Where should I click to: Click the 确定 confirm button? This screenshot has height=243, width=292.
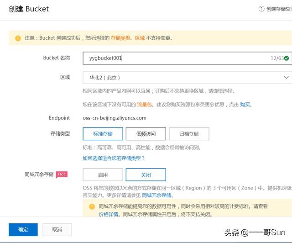point(23,230)
